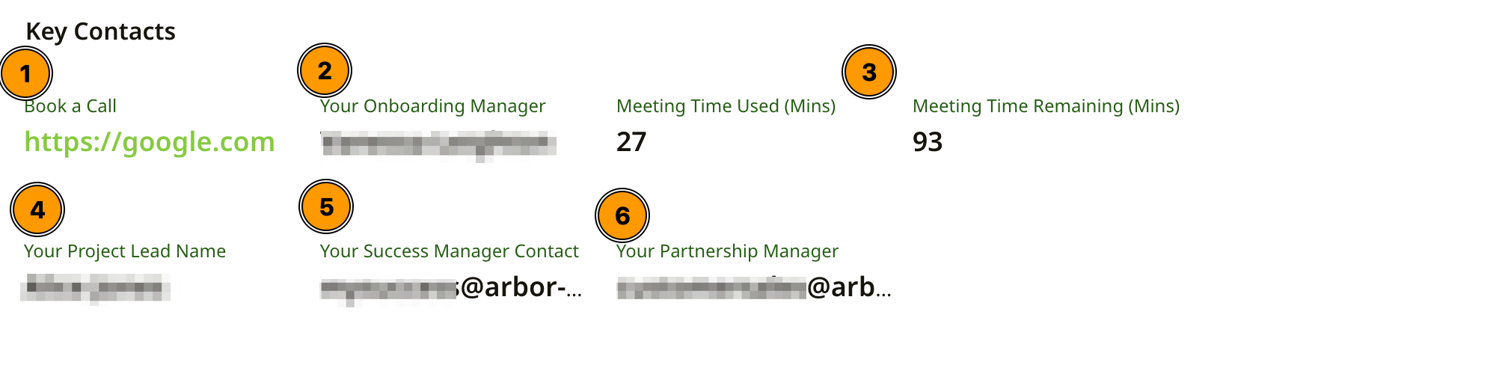This screenshot has width=1508, height=374.
Task: Click the orange badge numbered 3
Action: point(869,73)
